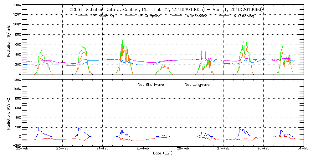Select the SW Incoming legend entry
Screen dimensions: 313x156
point(102,16)
